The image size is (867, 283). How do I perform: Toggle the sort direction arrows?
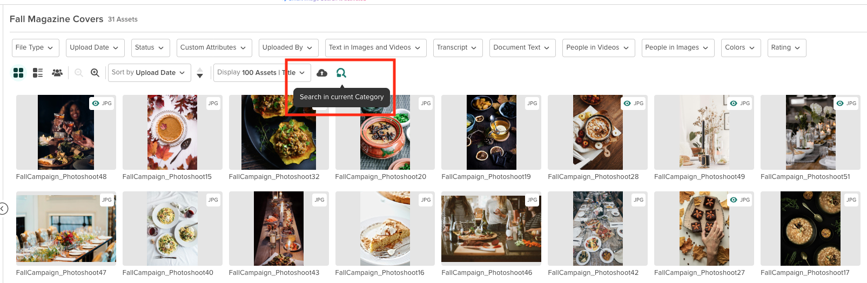coord(200,73)
